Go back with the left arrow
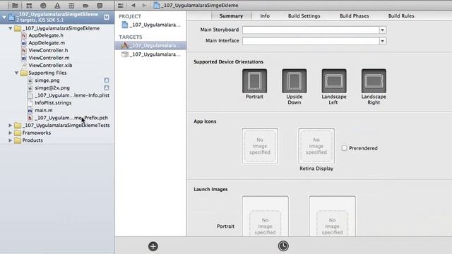452x254 pixels. point(133,5)
